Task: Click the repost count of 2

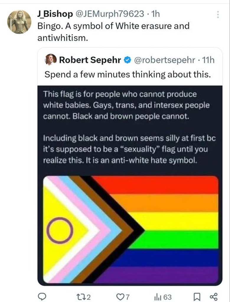Action: tap(89, 297)
